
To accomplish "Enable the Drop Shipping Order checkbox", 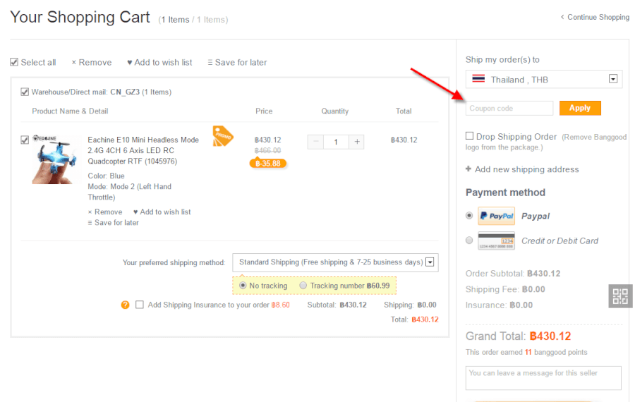I will (x=470, y=136).
